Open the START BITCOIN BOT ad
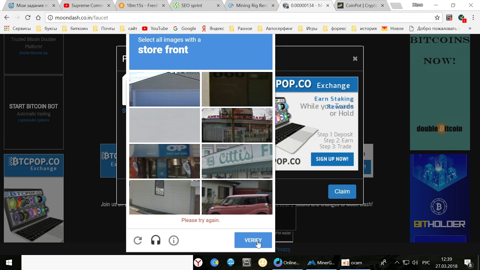The height and width of the screenshot is (270, 480). [34, 112]
